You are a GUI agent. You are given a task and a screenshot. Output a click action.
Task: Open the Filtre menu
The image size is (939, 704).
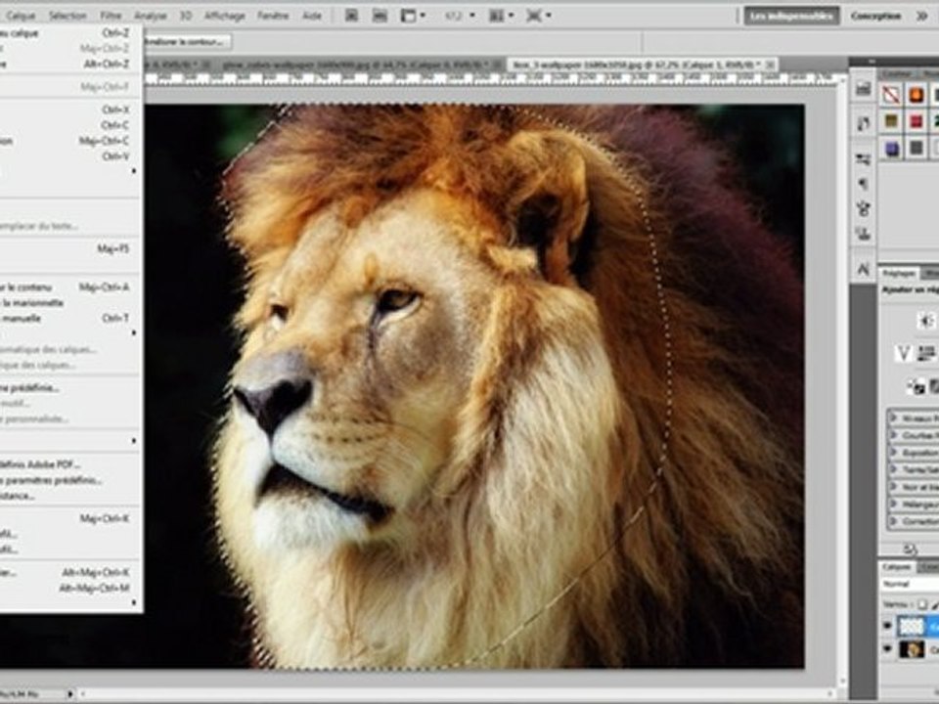point(111,16)
